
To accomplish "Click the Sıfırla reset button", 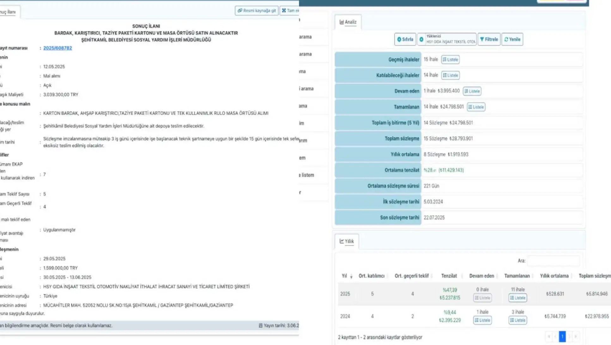I will [x=405, y=39].
